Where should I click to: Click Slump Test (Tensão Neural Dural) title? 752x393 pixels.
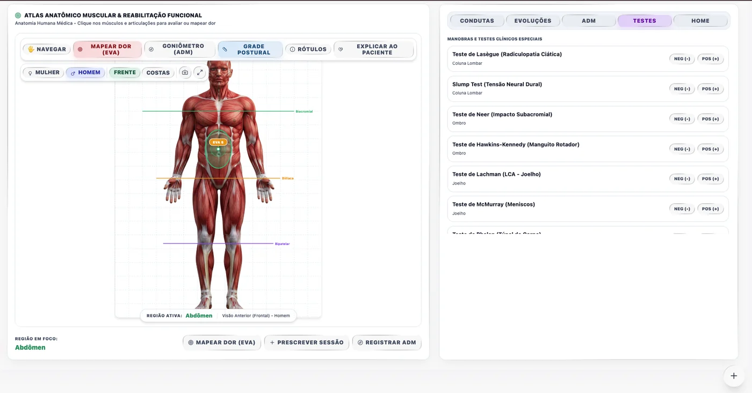(x=497, y=84)
